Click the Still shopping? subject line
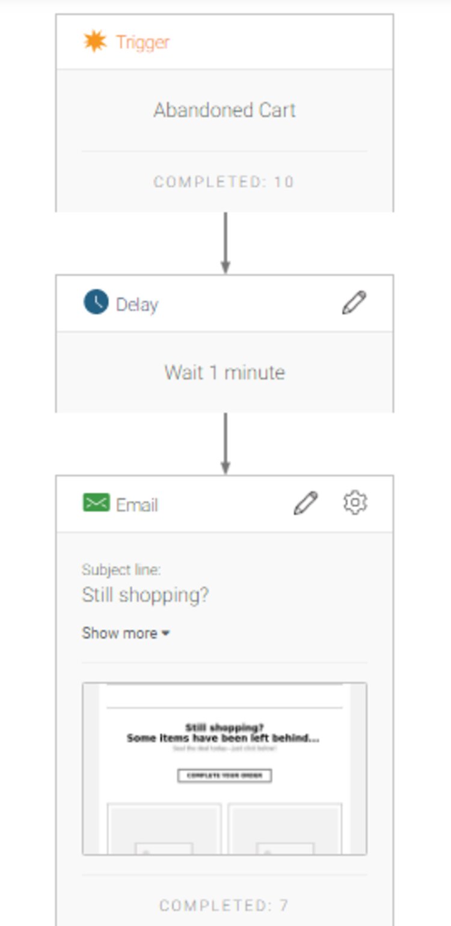This screenshot has height=926, width=451. pos(146,595)
